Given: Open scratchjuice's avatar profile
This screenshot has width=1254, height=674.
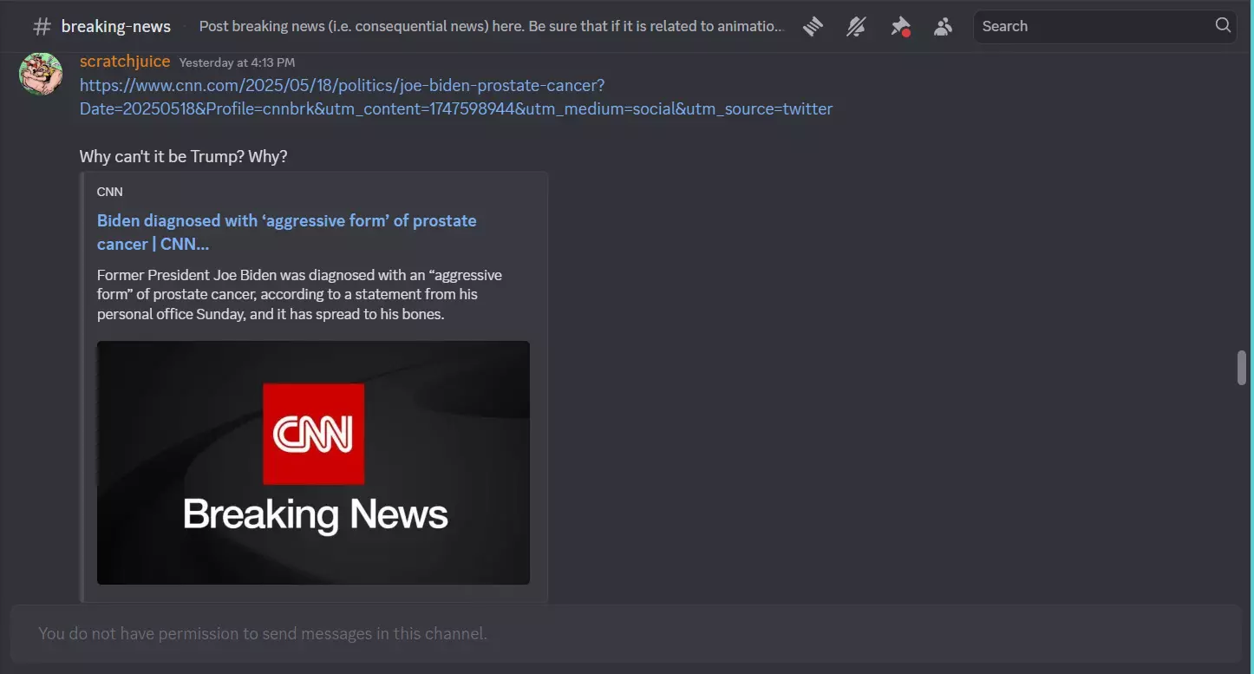Looking at the screenshot, I should [x=41, y=74].
